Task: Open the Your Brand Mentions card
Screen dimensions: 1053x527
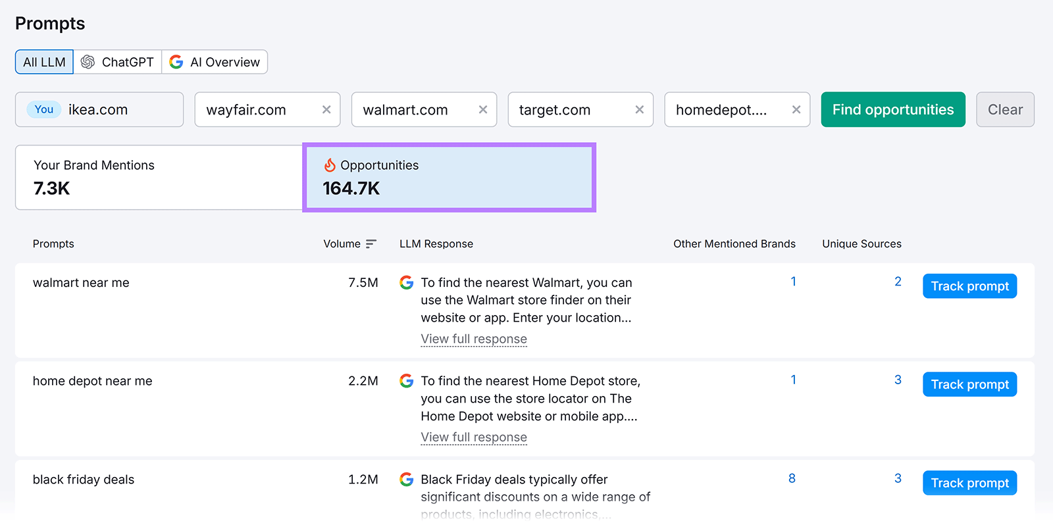Action: (159, 178)
